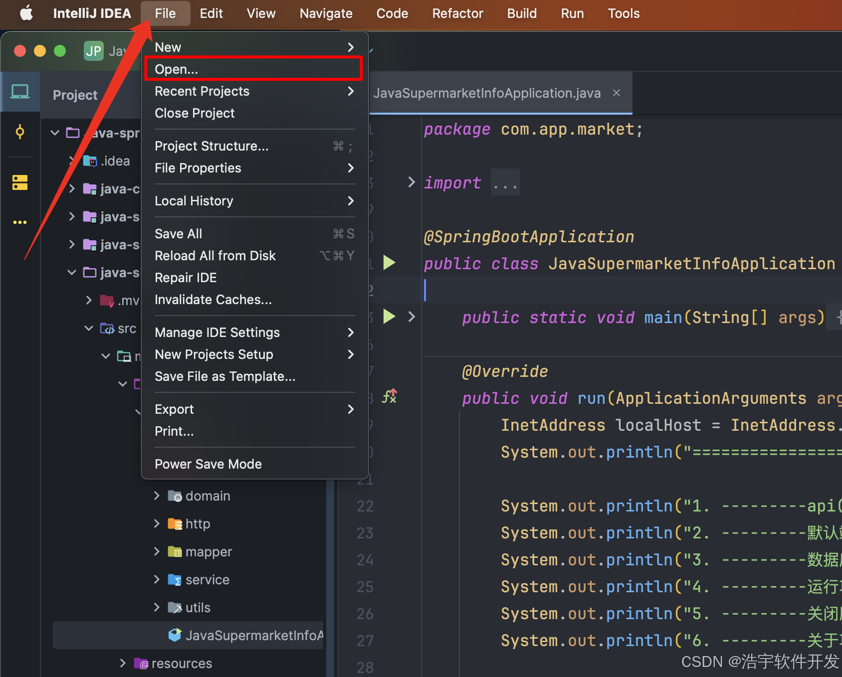The height and width of the screenshot is (677, 842).
Task: Choose Print...
Action: (255, 431)
